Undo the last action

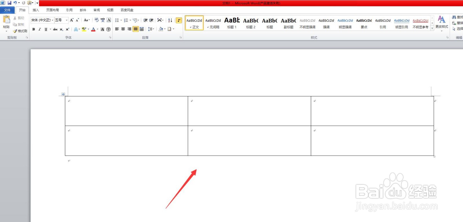click(15, 3)
